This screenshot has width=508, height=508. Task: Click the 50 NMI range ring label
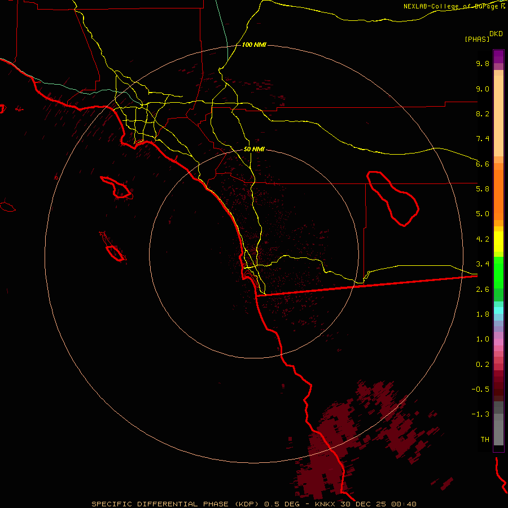point(254,149)
